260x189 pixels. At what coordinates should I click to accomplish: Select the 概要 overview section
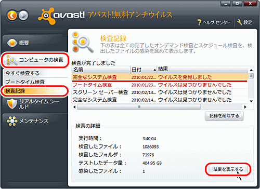(35, 43)
